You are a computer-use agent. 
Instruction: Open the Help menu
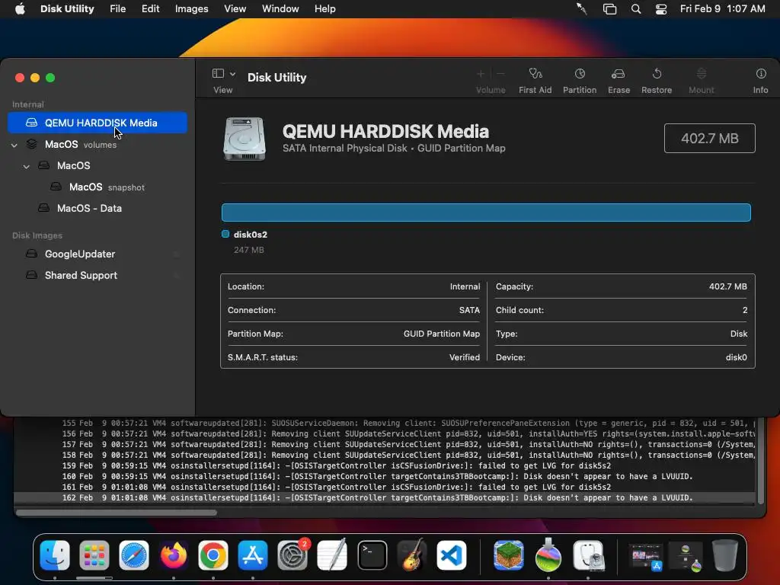[x=324, y=9]
